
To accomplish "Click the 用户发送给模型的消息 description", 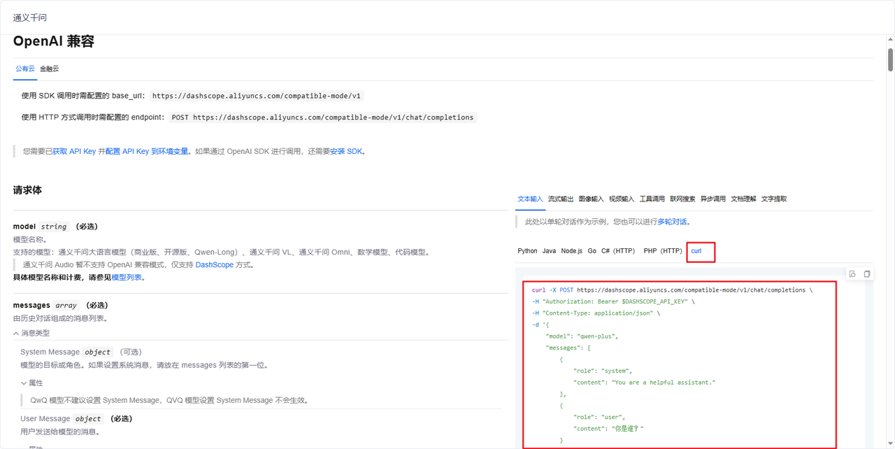I will coord(59,432).
